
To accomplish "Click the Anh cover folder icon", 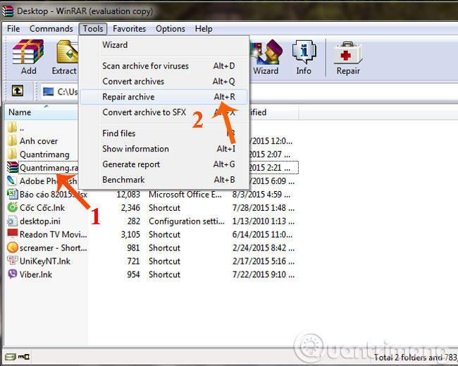I will coord(12,140).
